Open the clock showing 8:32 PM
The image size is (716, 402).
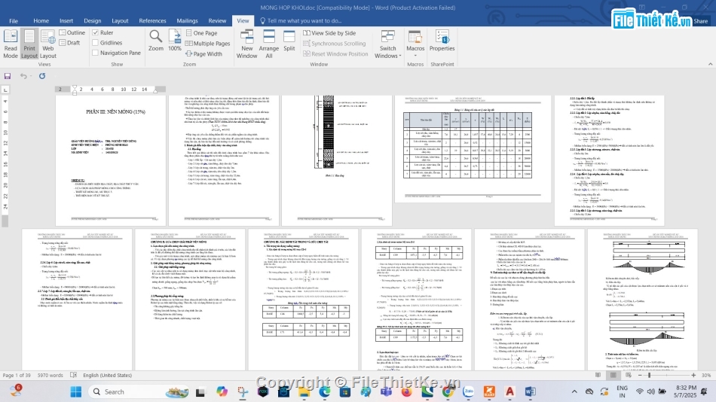coord(686,391)
